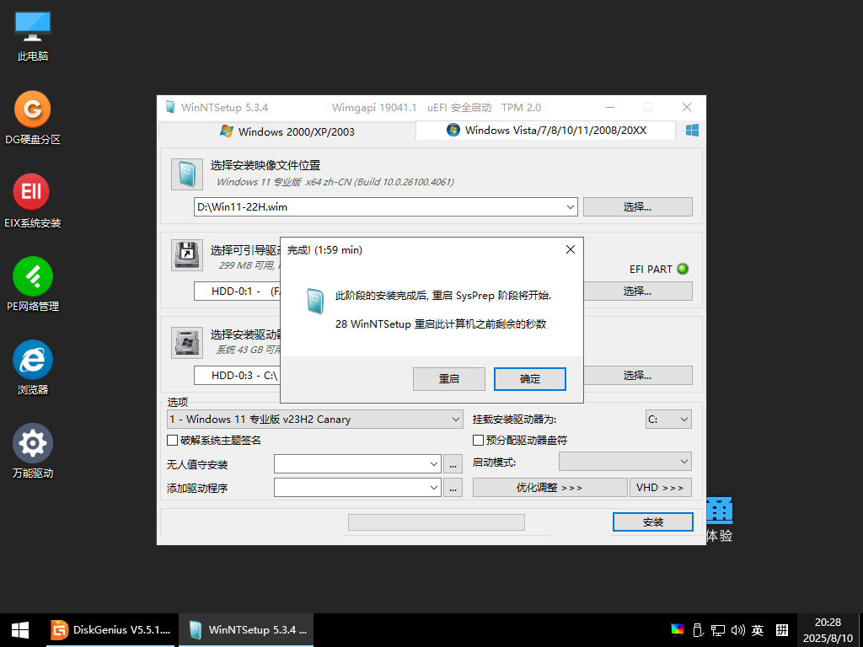This screenshot has width=863, height=647.
Task: Open 万能驱动 gear desktop icon
Action: 33,451
